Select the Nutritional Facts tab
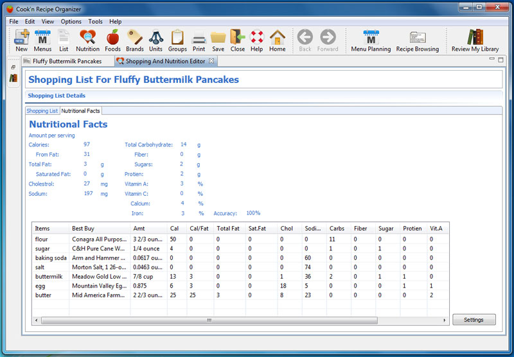This screenshot has height=357, width=514. coord(81,110)
